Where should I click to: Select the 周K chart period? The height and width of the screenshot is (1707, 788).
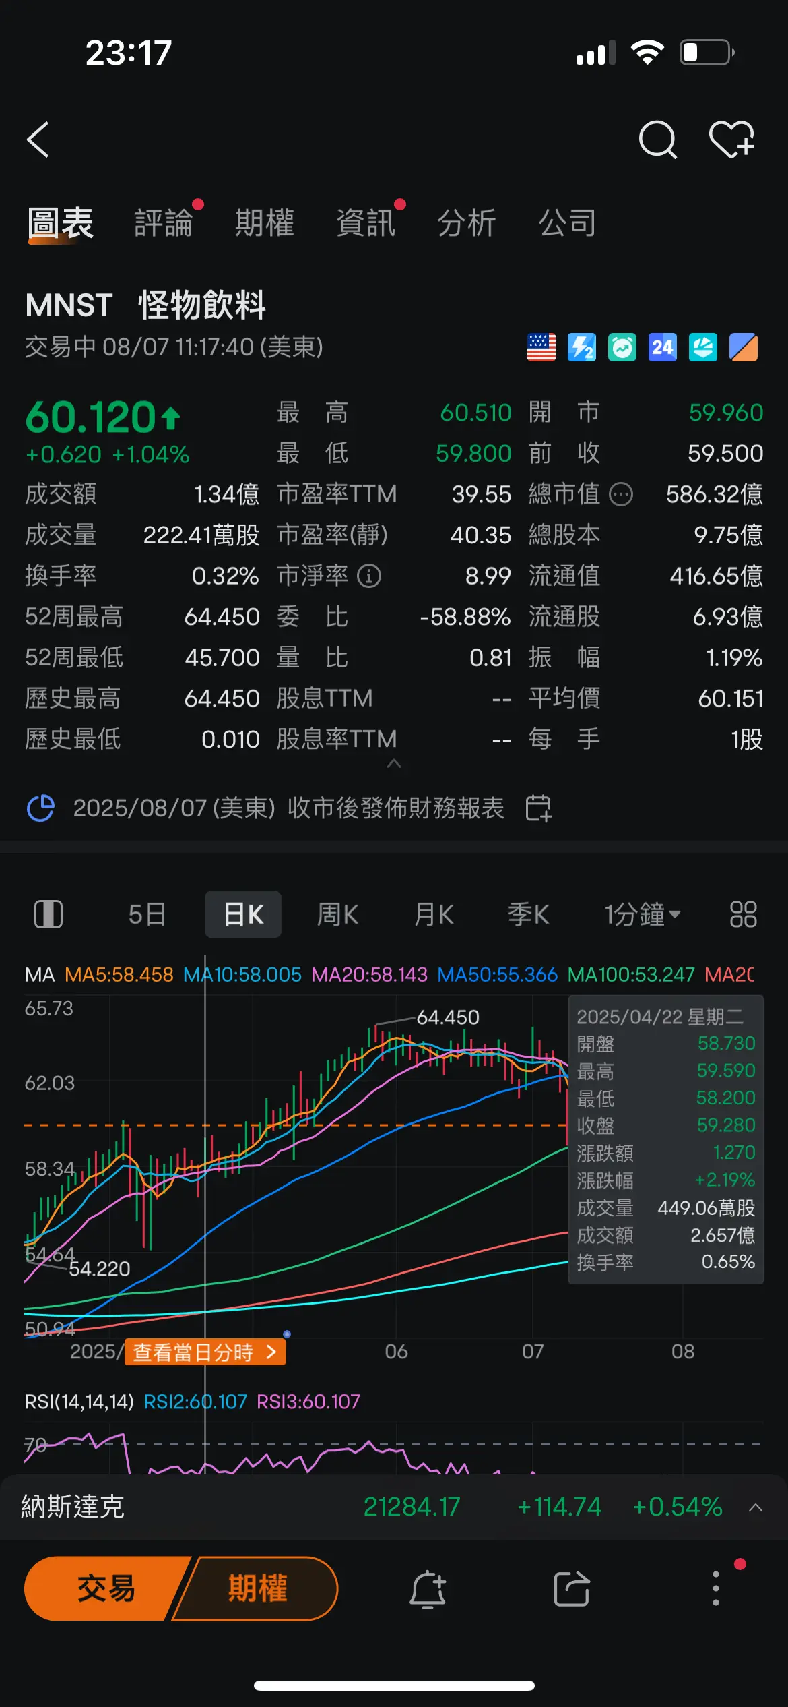(x=337, y=915)
